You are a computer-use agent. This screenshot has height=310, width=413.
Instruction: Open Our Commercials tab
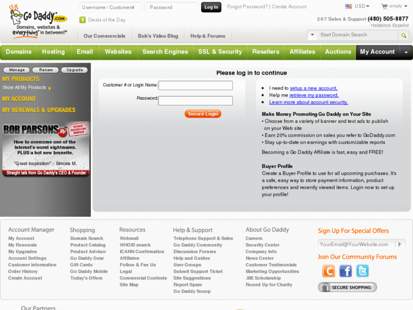[x=105, y=36]
